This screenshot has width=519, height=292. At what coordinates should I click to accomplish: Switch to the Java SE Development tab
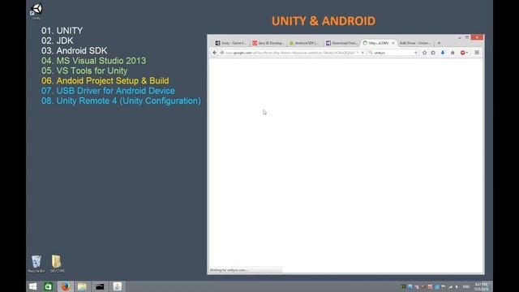pos(268,43)
